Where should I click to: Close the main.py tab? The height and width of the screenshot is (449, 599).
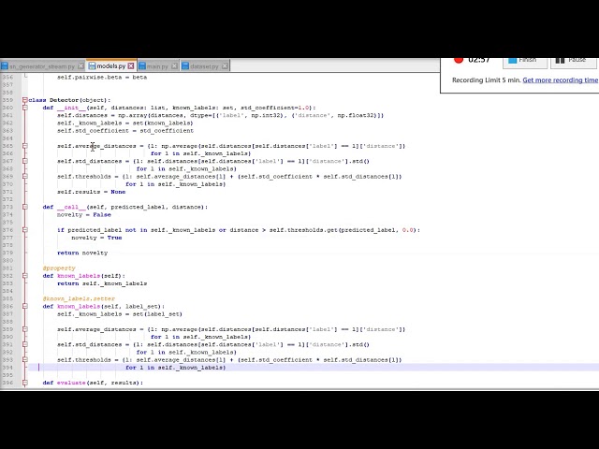[x=174, y=66]
